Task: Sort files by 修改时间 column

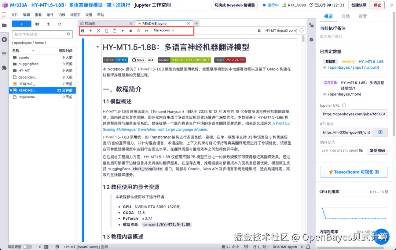Action: (x=65, y=50)
